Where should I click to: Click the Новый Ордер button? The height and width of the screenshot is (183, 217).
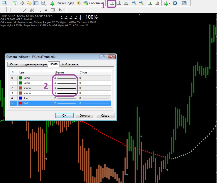tap(62, 3)
